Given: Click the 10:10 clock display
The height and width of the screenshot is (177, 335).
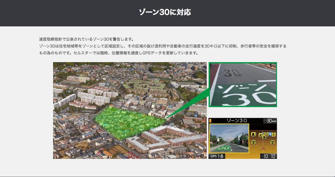Looking at the screenshot, I should click(x=268, y=156).
